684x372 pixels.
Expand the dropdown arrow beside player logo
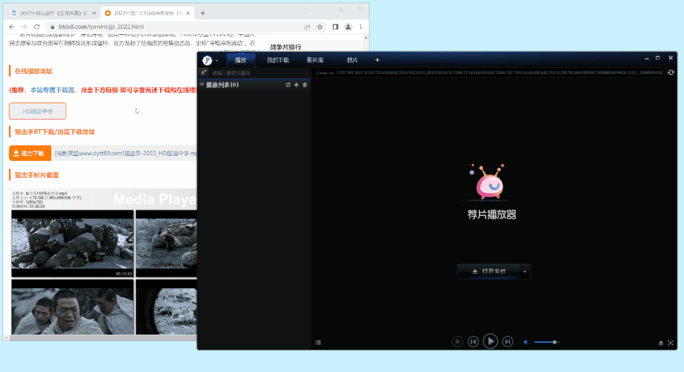click(x=217, y=61)
